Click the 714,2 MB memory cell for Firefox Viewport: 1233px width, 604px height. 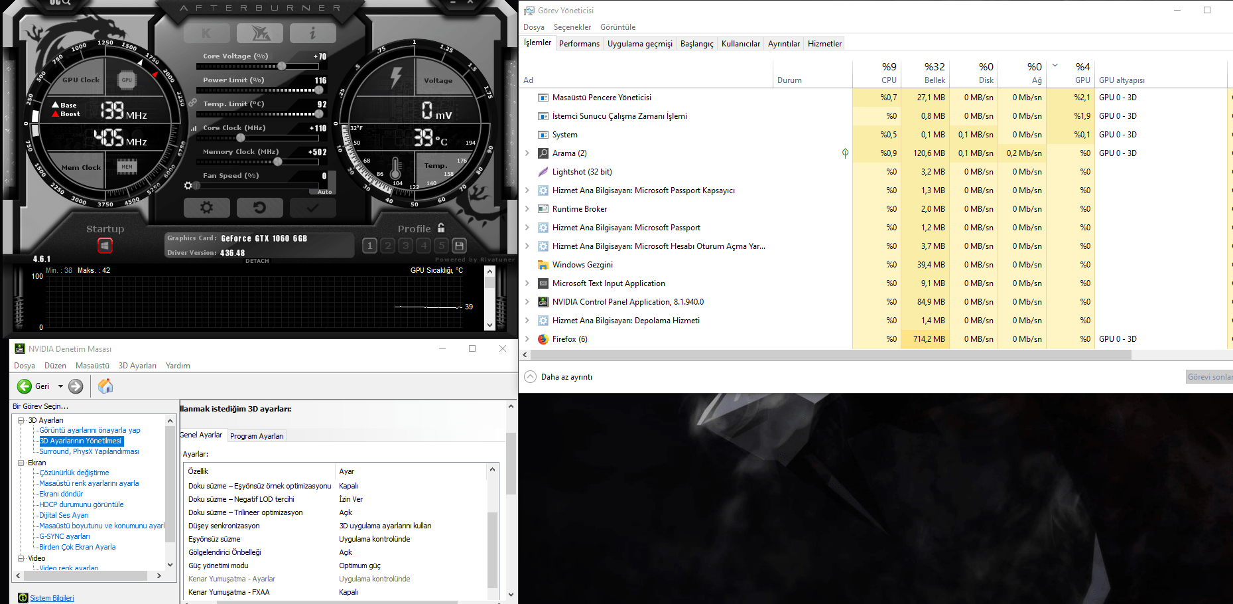[x=925, y=339]
